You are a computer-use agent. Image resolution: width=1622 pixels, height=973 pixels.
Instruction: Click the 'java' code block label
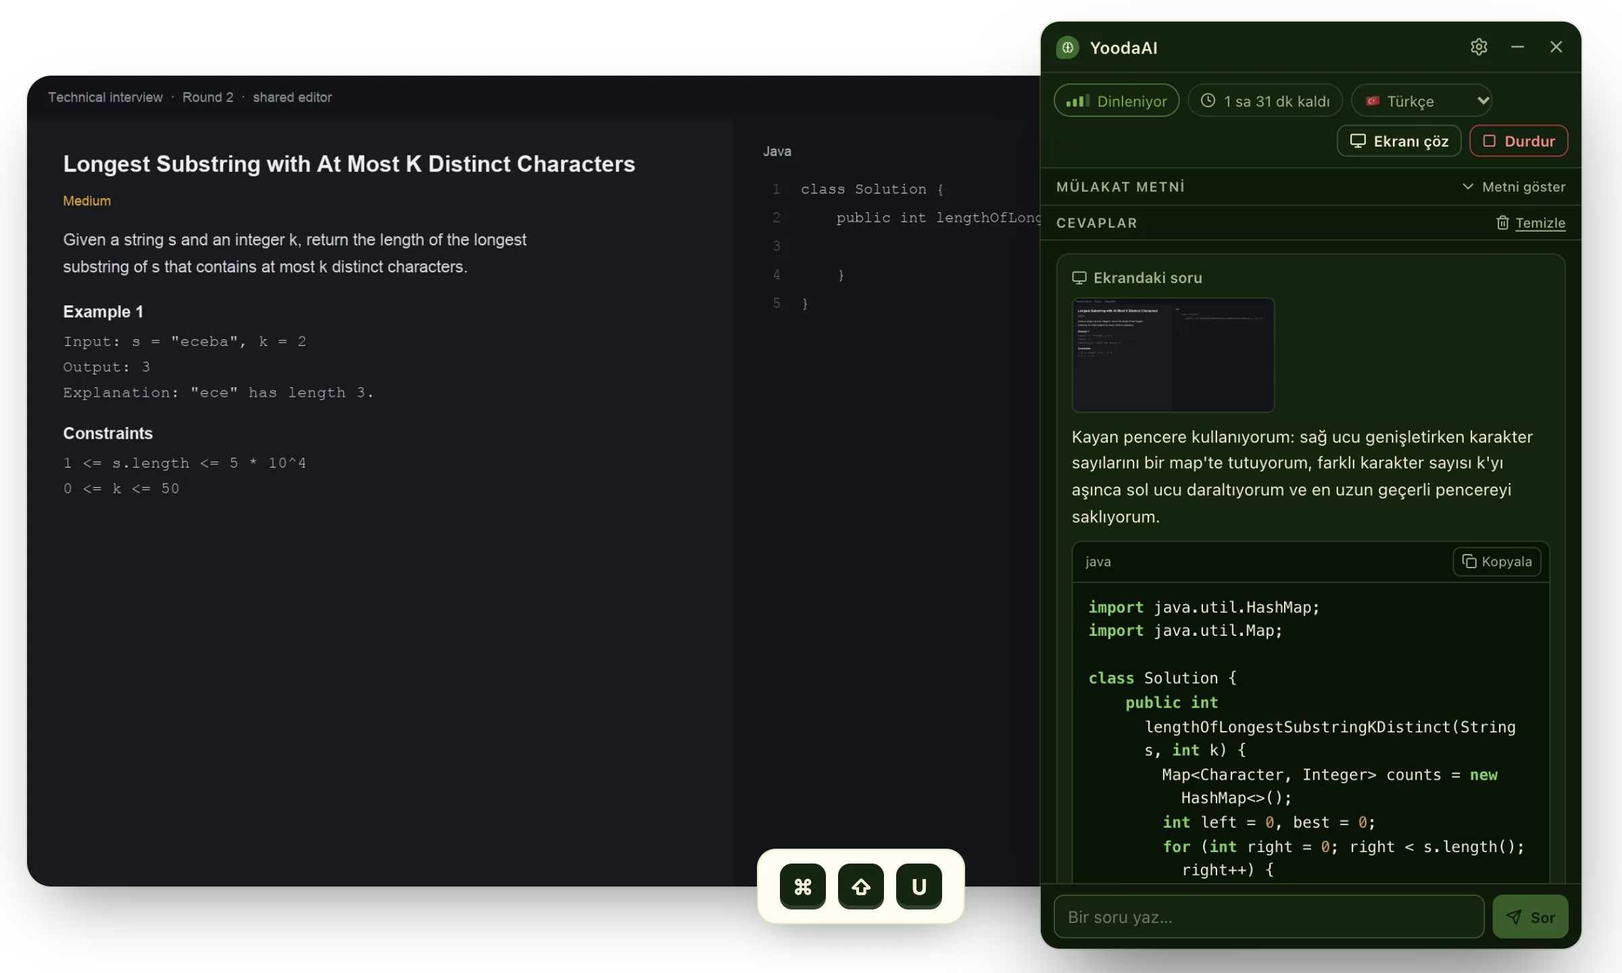pos(1098,562)
